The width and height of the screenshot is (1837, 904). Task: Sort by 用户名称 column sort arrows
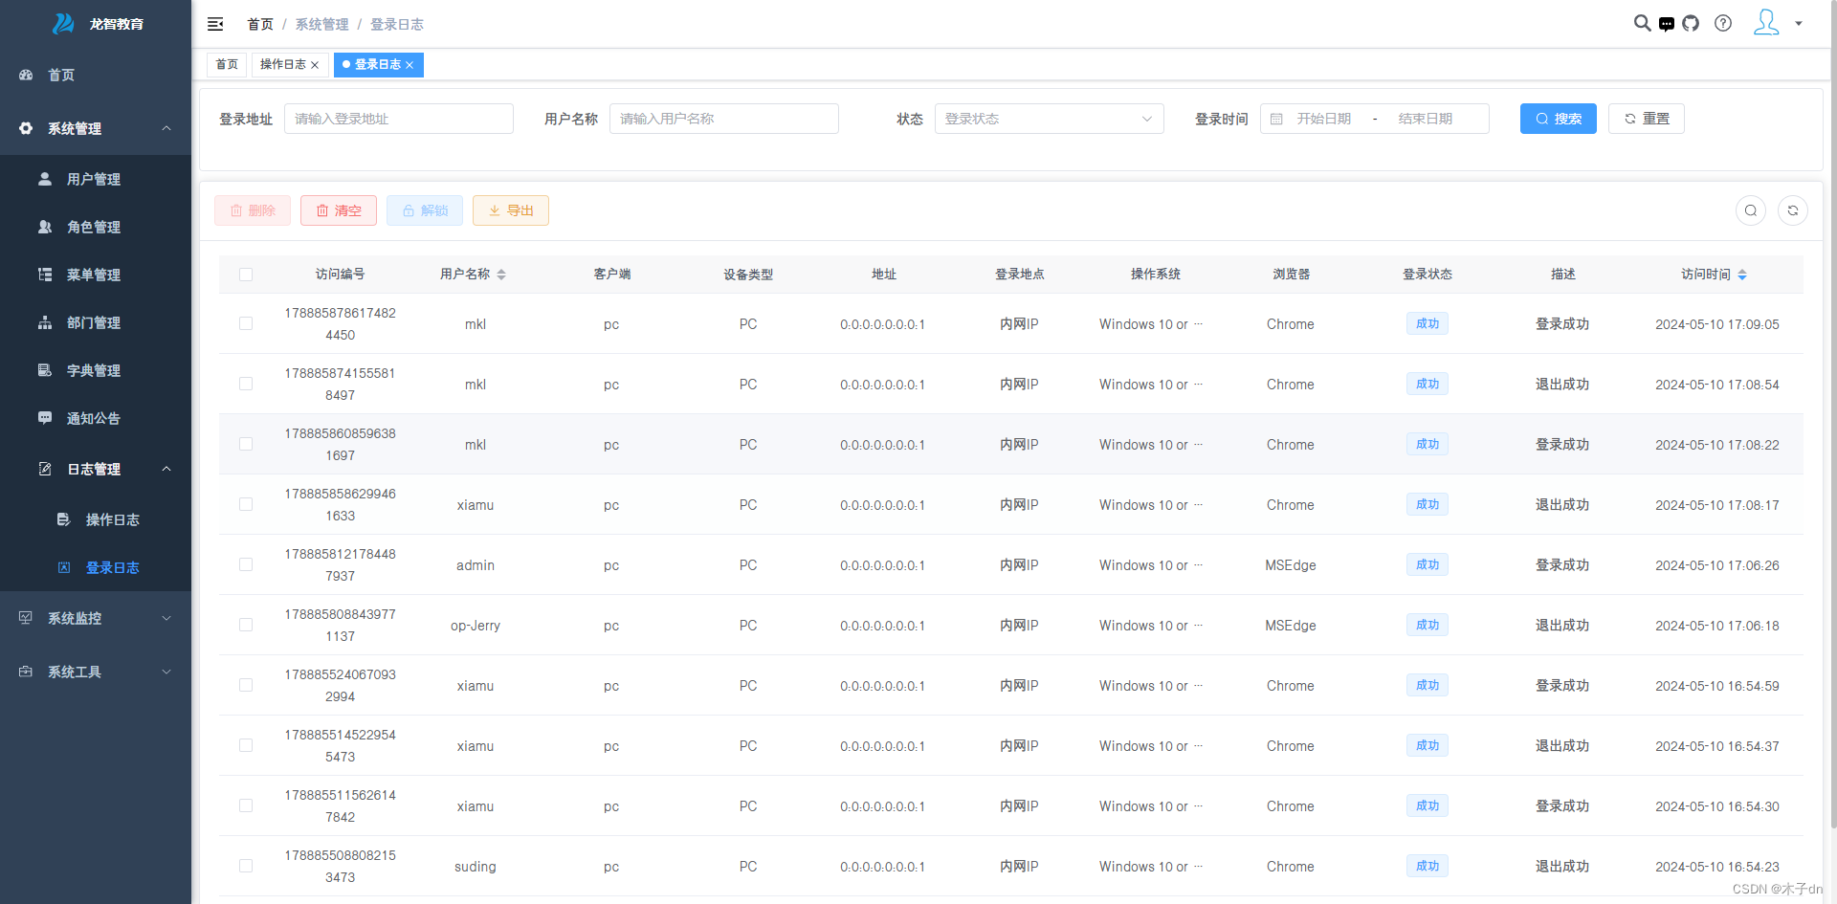pyautogui.click(x=501, y=275)
